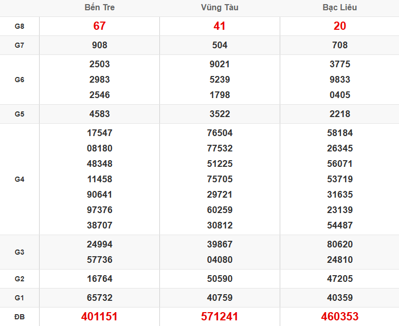Click Bạc Liêu special prize 460353
Screen dimensions: 399x326
pos(339,317)
